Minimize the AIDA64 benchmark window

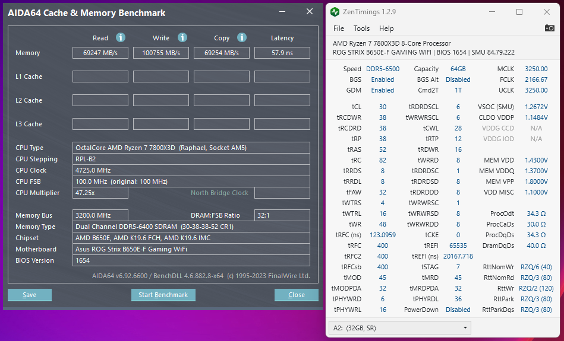click(282, 11)
